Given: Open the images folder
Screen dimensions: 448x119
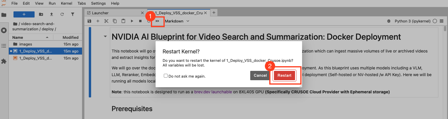Looking at the screenshot, I should [25, 44].
